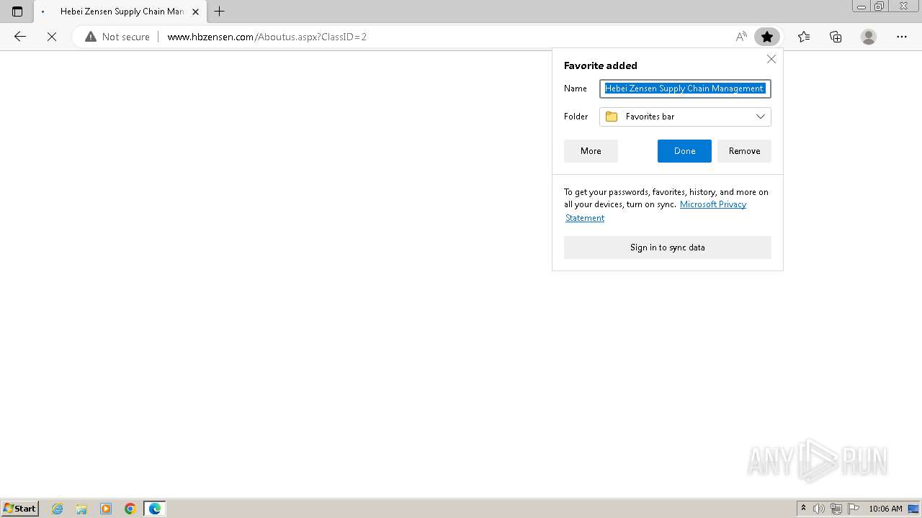The height and width of the screenshot is (518, 922).
Task: Expand the Folder dropdown
Action: coord(685,117)
